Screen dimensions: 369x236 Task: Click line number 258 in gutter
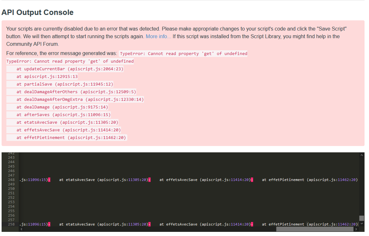(x=11, y=224)
